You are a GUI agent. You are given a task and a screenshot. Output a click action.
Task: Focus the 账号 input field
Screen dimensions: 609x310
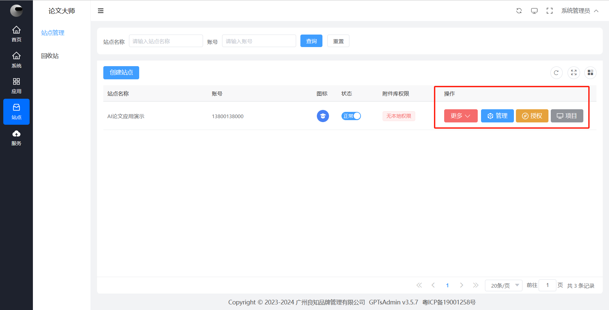[259, 41]
